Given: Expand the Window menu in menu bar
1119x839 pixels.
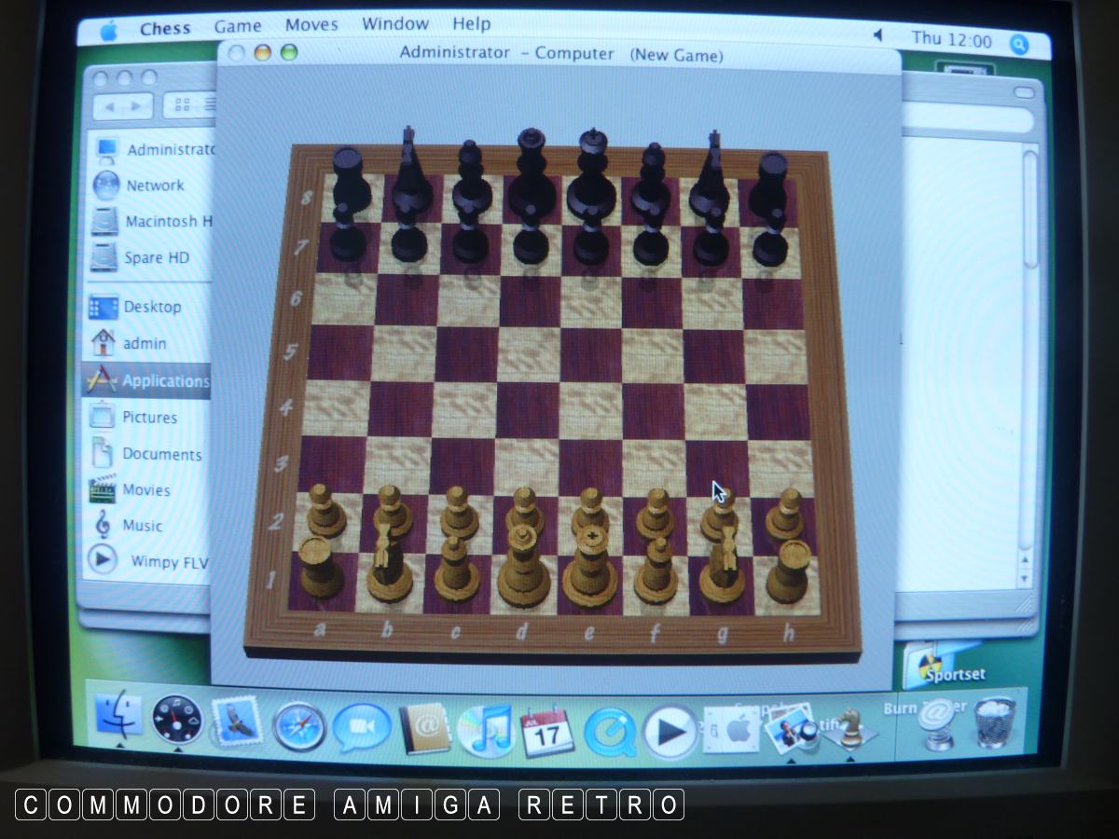Looking at the screenshot, I should click(395, 24).
